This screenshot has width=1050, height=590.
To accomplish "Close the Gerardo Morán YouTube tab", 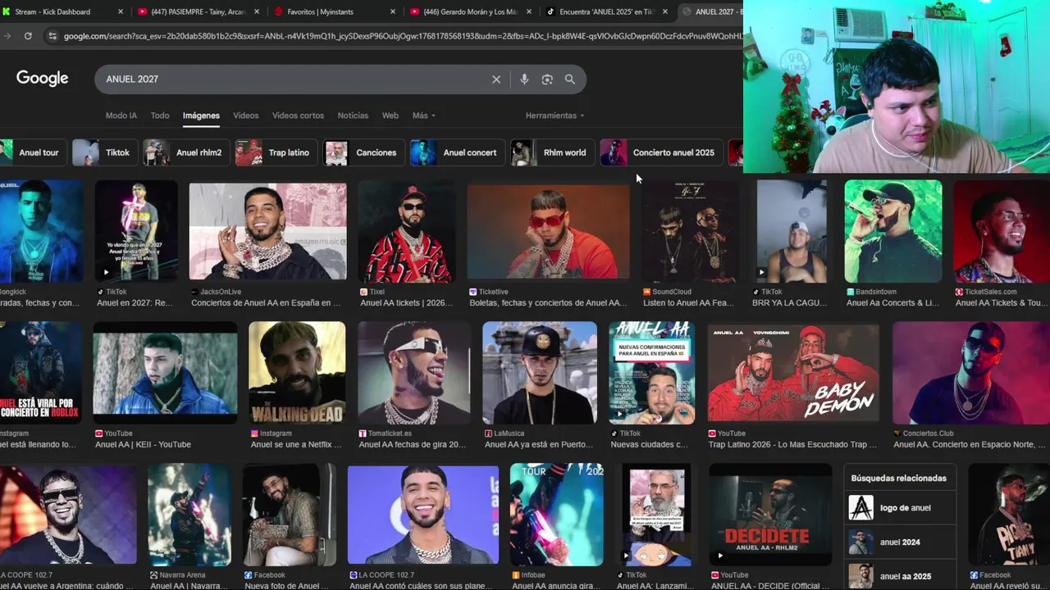I will [527, 11].
